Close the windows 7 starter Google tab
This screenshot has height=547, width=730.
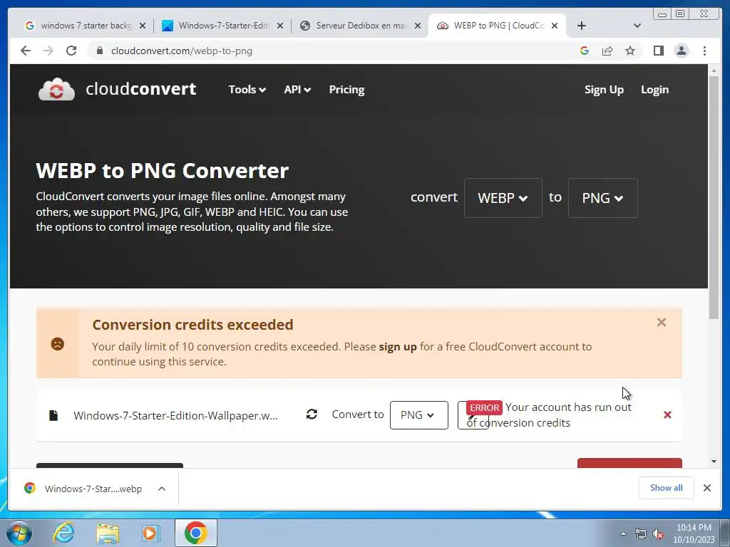143,26
